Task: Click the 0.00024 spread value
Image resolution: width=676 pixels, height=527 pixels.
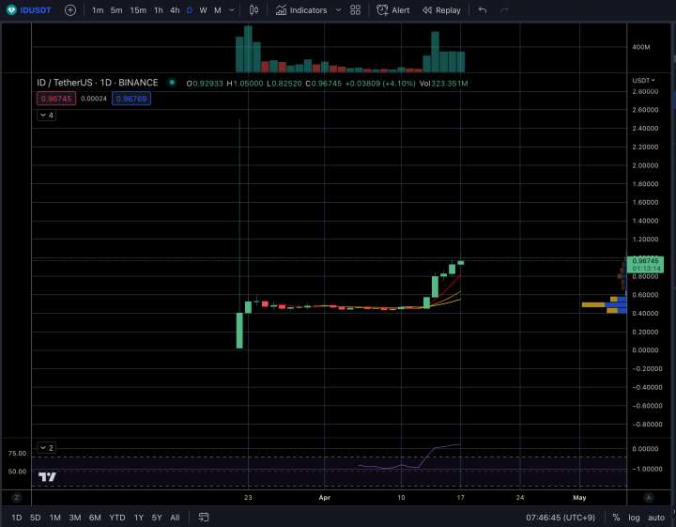Action: point(94,99)
